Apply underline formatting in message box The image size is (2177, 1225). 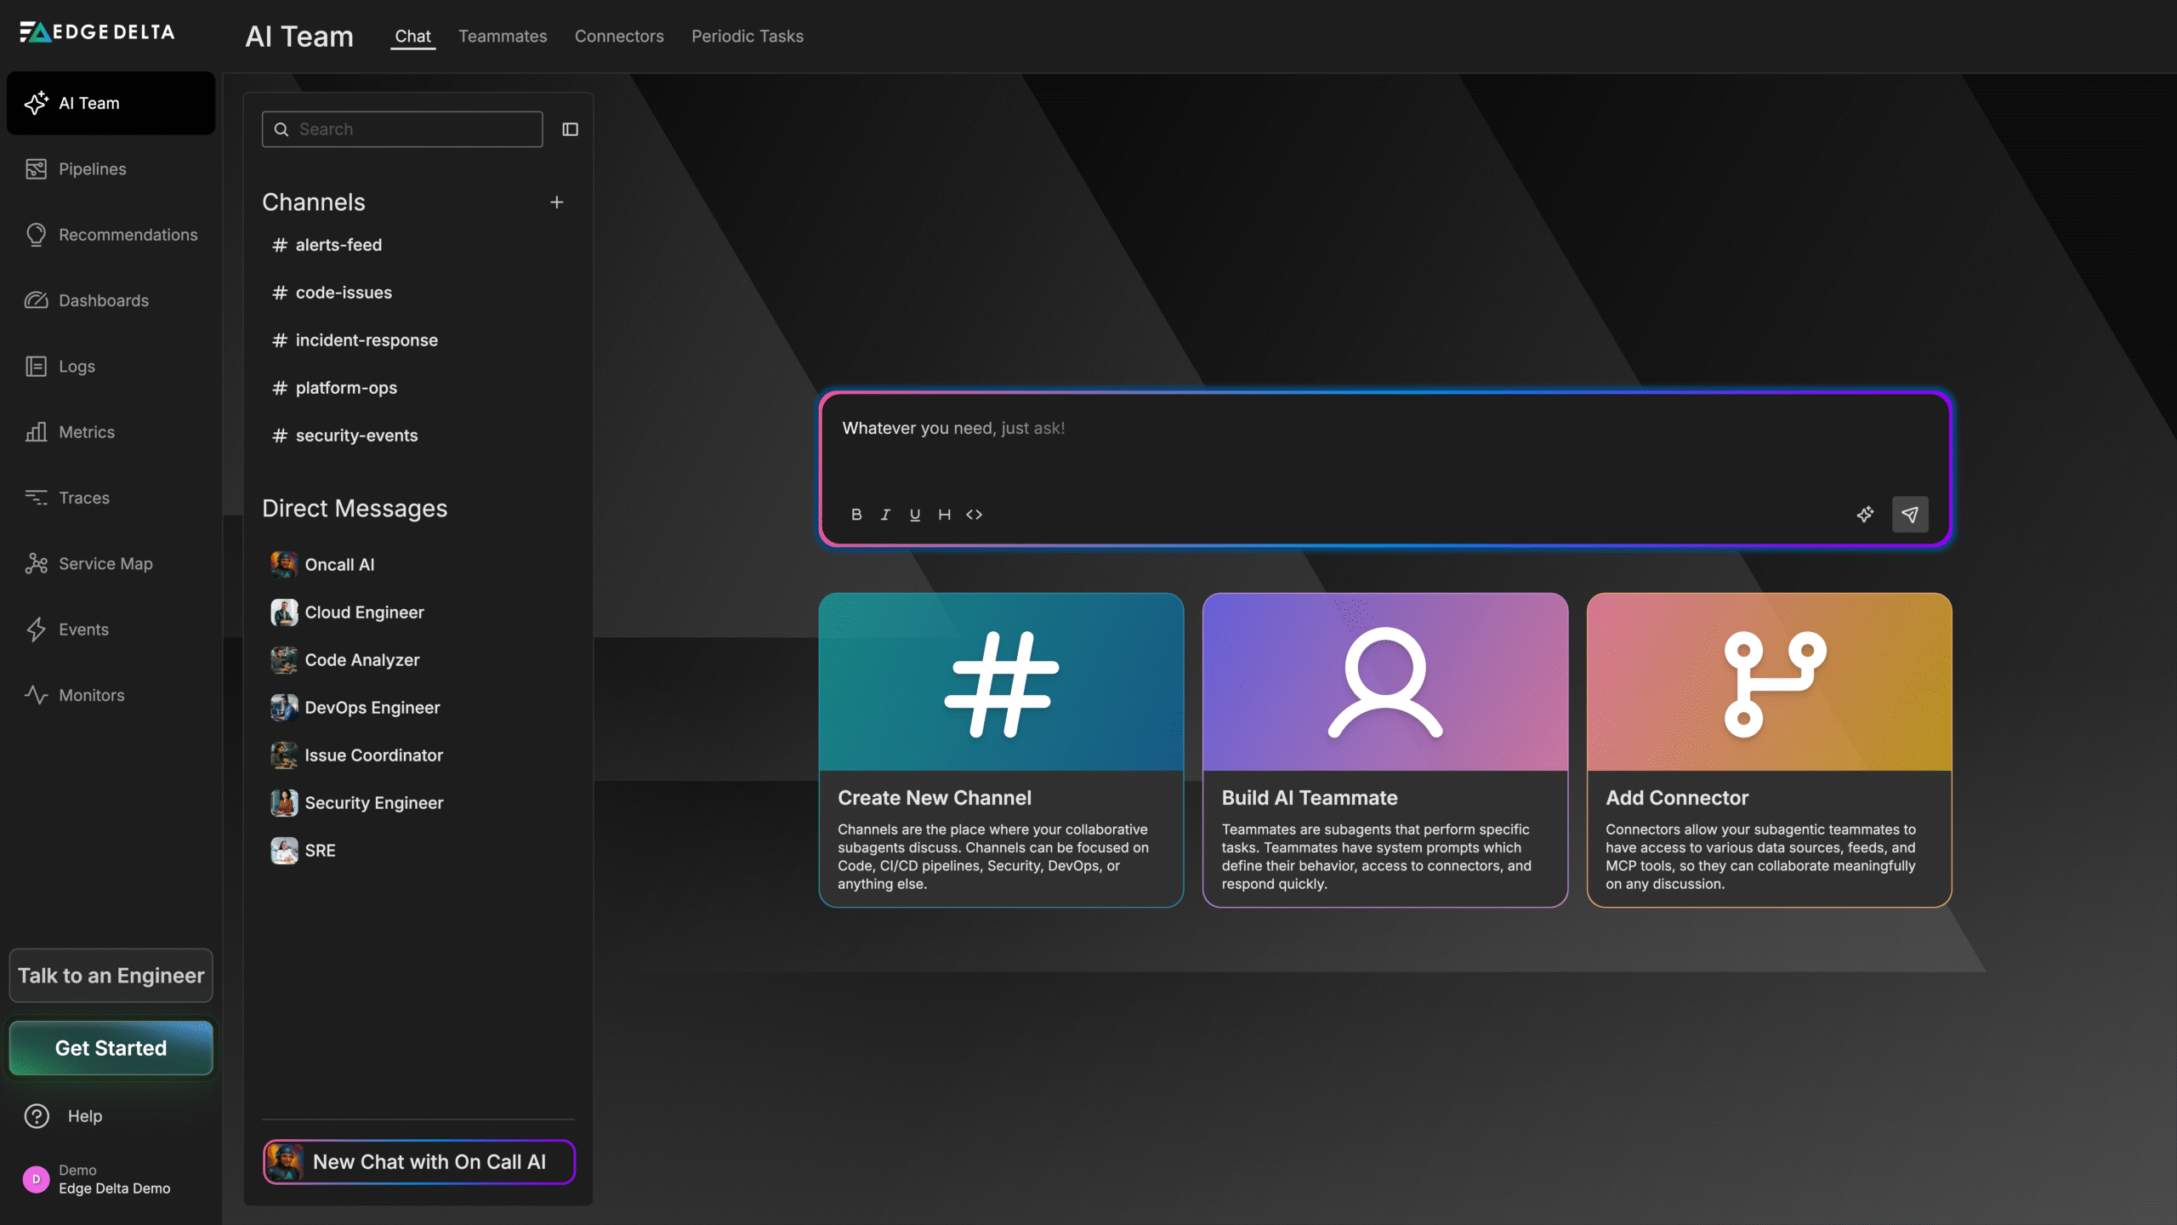click(914, 514)
